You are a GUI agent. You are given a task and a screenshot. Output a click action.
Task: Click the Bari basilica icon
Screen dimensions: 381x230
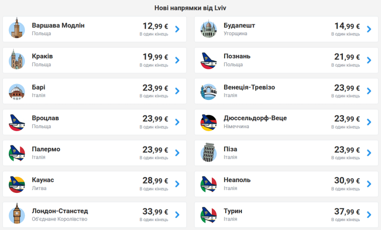point(17,91)
